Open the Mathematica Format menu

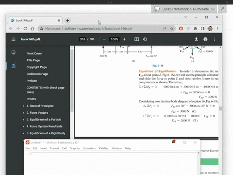(54, 148)
